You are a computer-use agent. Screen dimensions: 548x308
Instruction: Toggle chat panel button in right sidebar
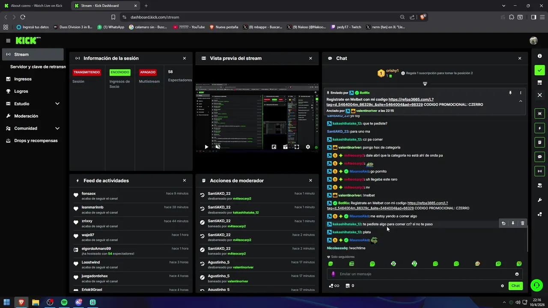point(539,157)
